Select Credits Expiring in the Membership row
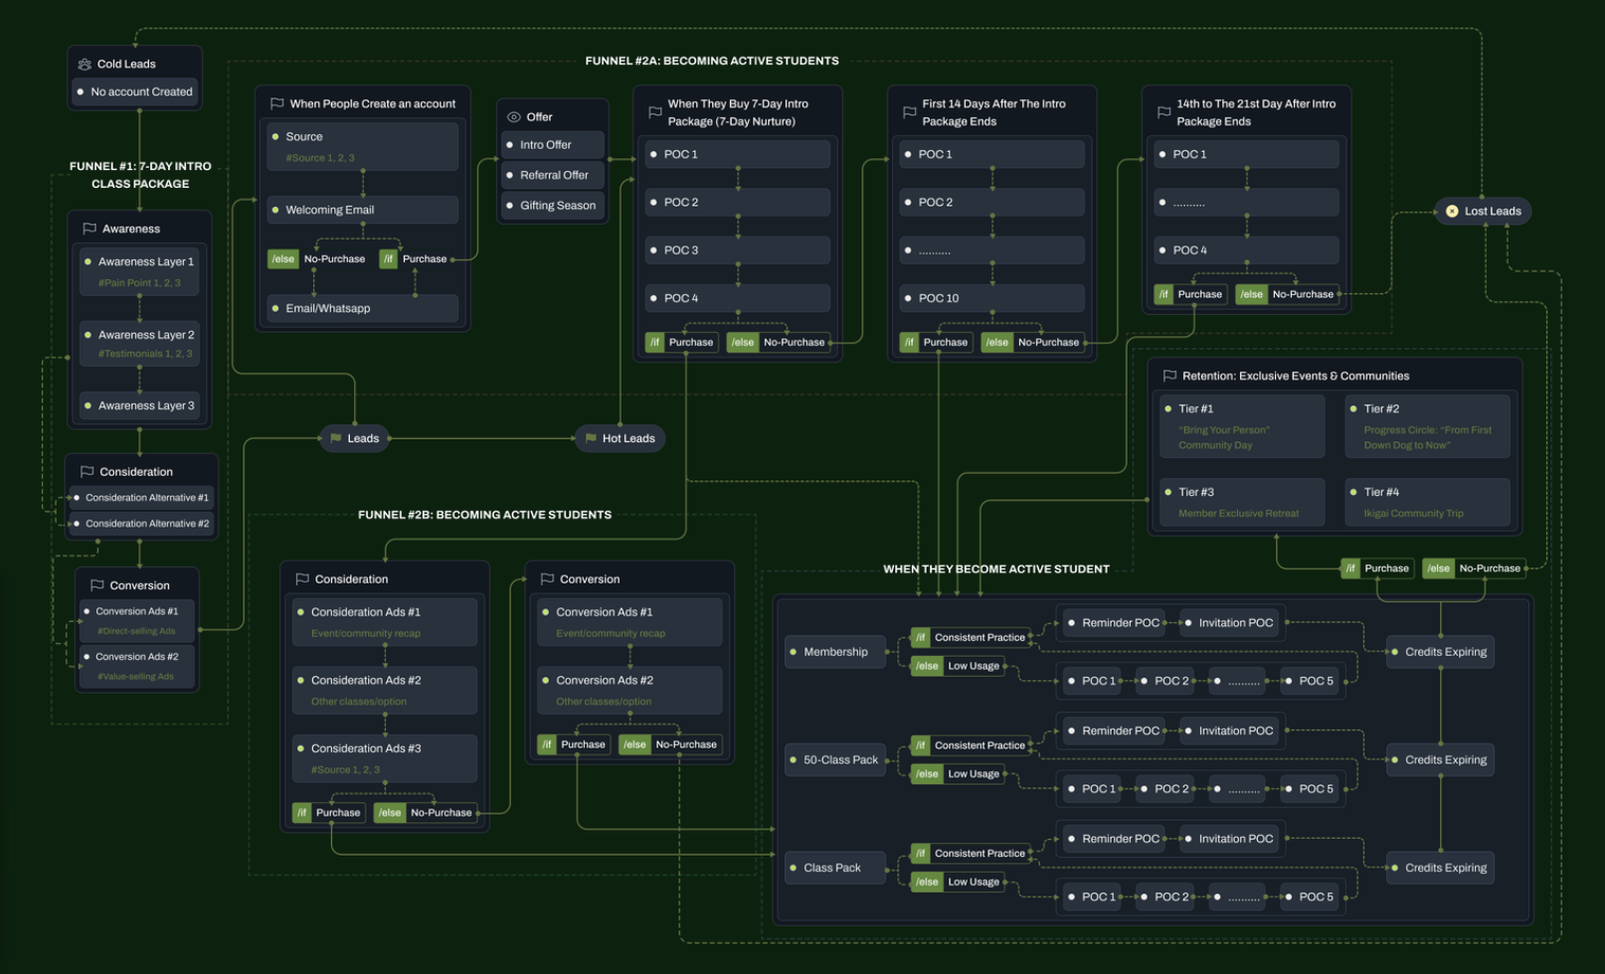 (x=1440, y=652)
